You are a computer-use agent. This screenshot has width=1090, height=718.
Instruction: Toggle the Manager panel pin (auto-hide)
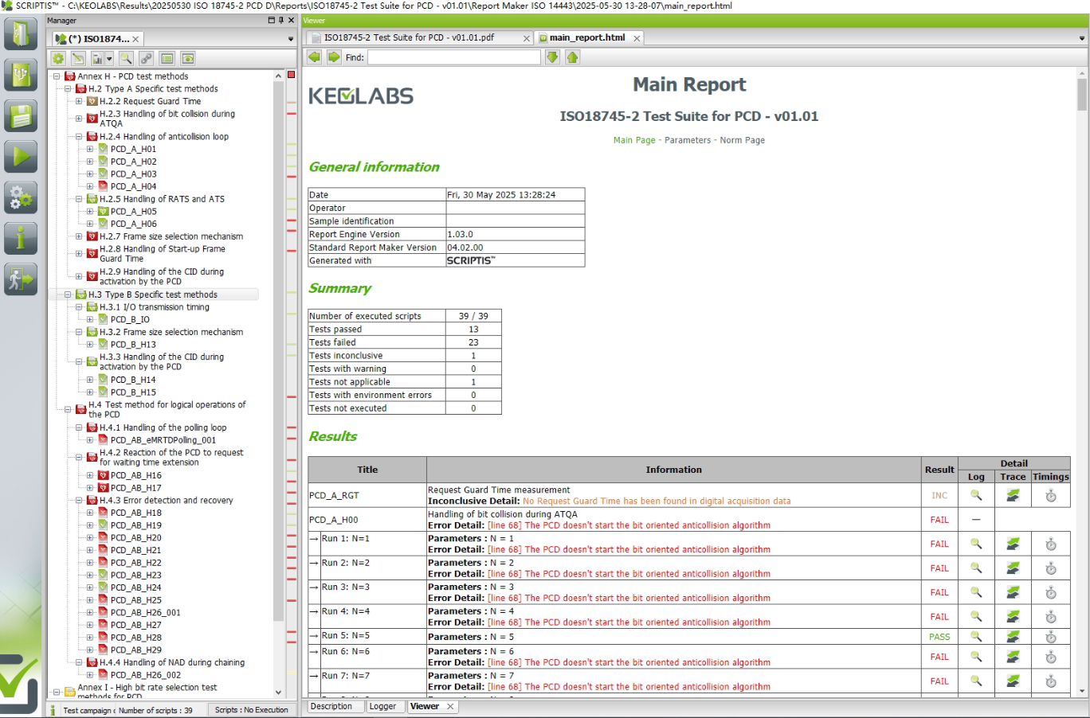click(x=281, y=21)
